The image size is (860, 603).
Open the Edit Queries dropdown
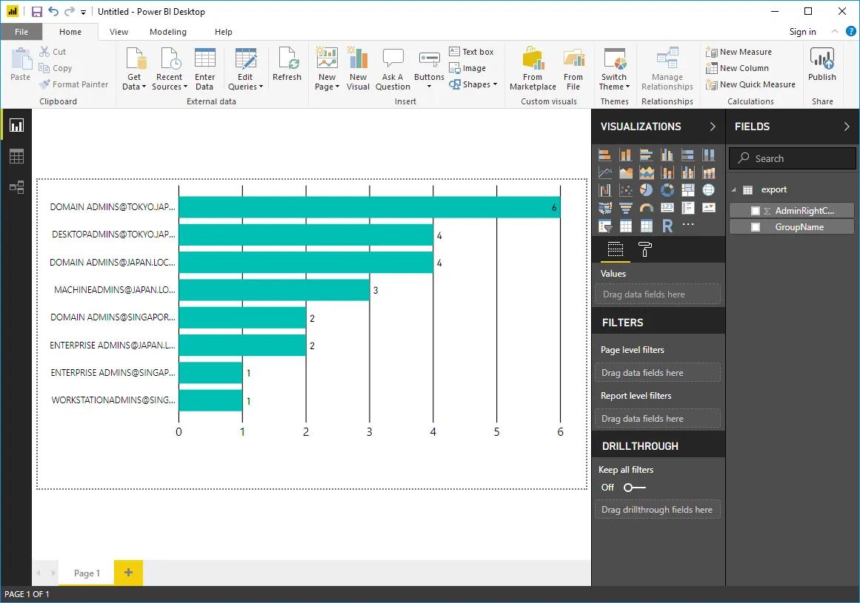click(x=245, y=69)
